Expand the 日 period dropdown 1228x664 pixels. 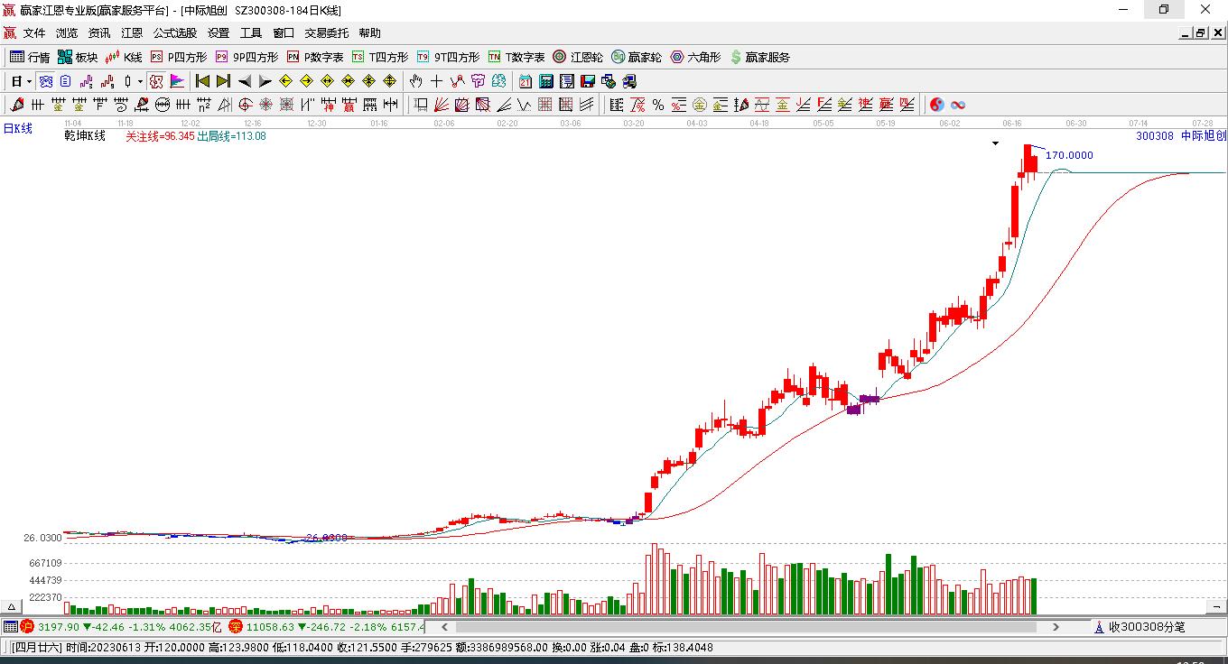(29, 81)
